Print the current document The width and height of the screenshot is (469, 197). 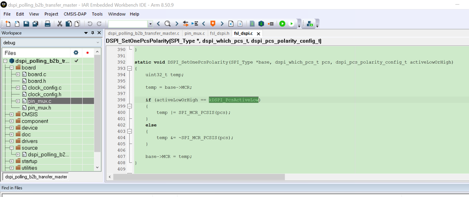coord(47,23)
